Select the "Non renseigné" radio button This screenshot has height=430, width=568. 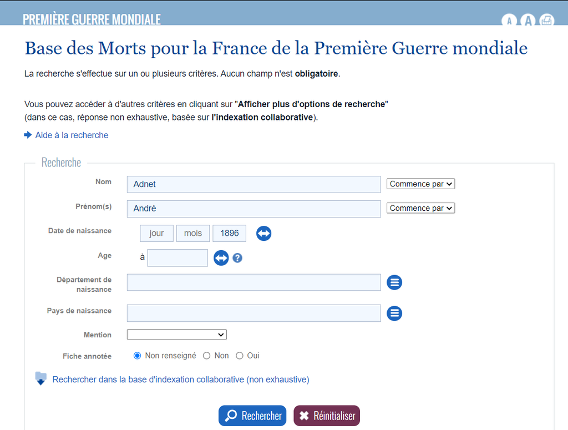(x=138, y=356)
